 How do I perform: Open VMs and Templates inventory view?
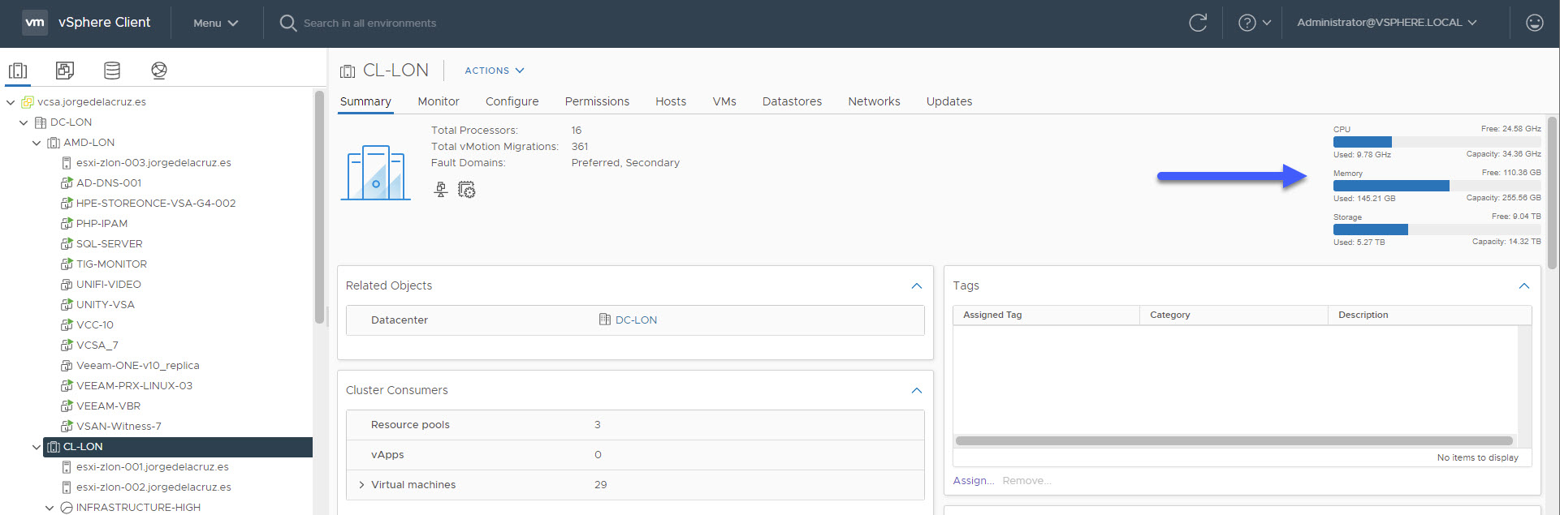click(65, 71)
